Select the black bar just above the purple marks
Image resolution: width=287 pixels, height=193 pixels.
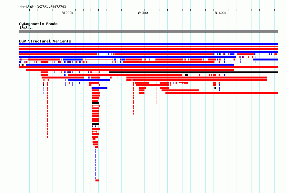(95, 124)
